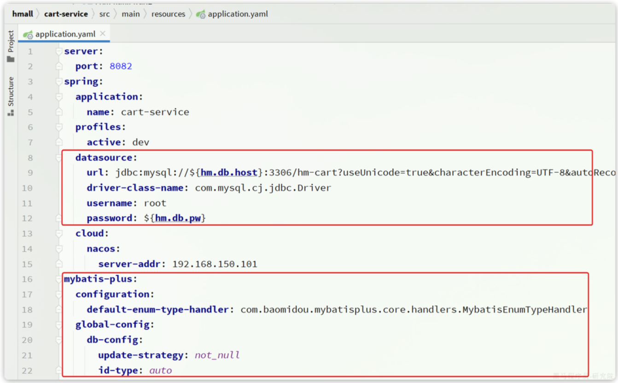Follow the hm.db.pw property link
Image resolution: width=618 pixels, height=383 pixels.
click(178, 218)
